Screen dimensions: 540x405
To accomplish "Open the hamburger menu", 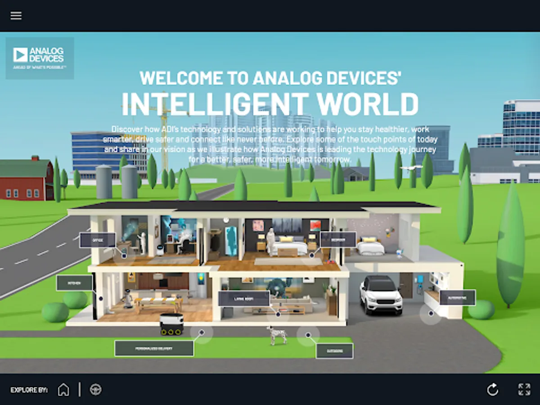I will click(16, 15).
